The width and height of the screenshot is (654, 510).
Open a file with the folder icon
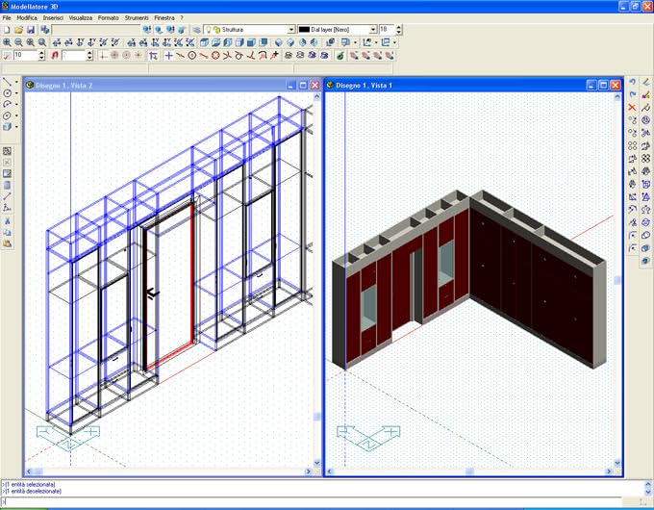18,30
